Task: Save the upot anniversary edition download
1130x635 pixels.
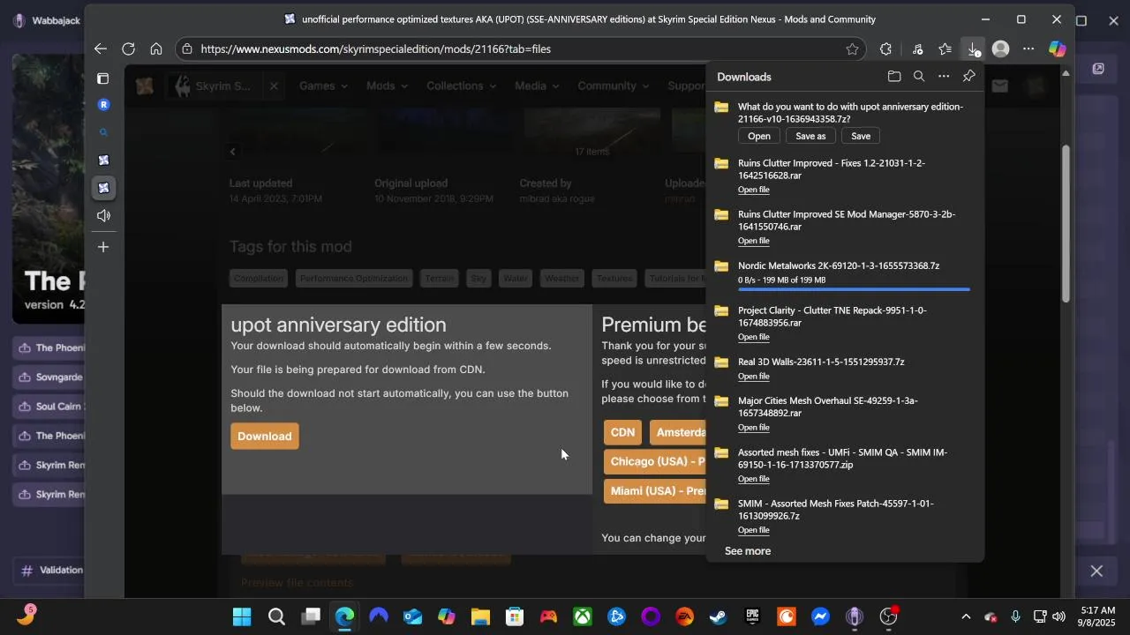Action: [x=861, y=136]
